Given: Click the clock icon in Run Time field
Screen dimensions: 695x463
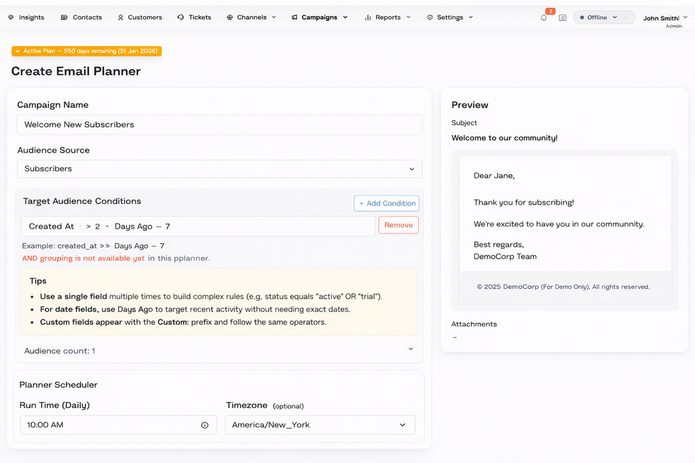Looking at the screenshot, I should pyautogui.click(x=204, y=425).
